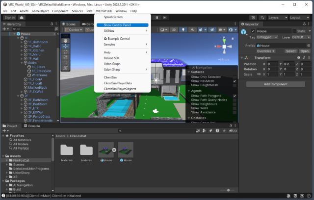Toggle the 2D scene view button

[x=174, y=30]
